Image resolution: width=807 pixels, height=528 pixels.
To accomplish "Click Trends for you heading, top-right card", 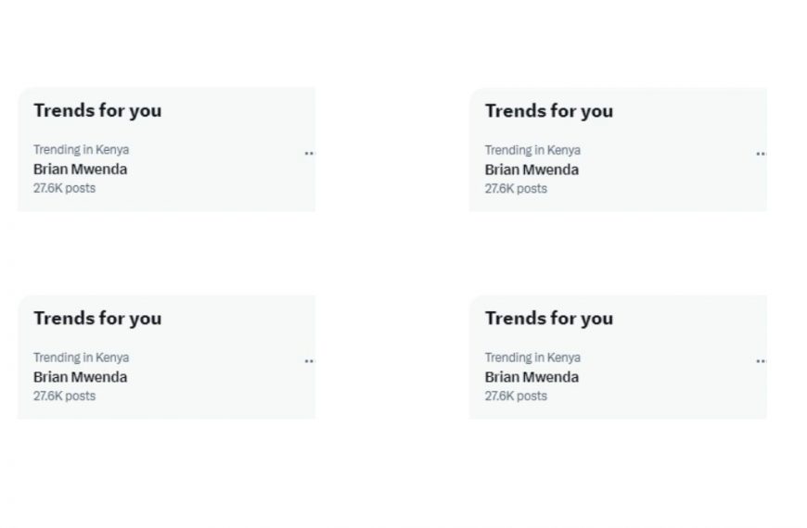I will (549, 111).
